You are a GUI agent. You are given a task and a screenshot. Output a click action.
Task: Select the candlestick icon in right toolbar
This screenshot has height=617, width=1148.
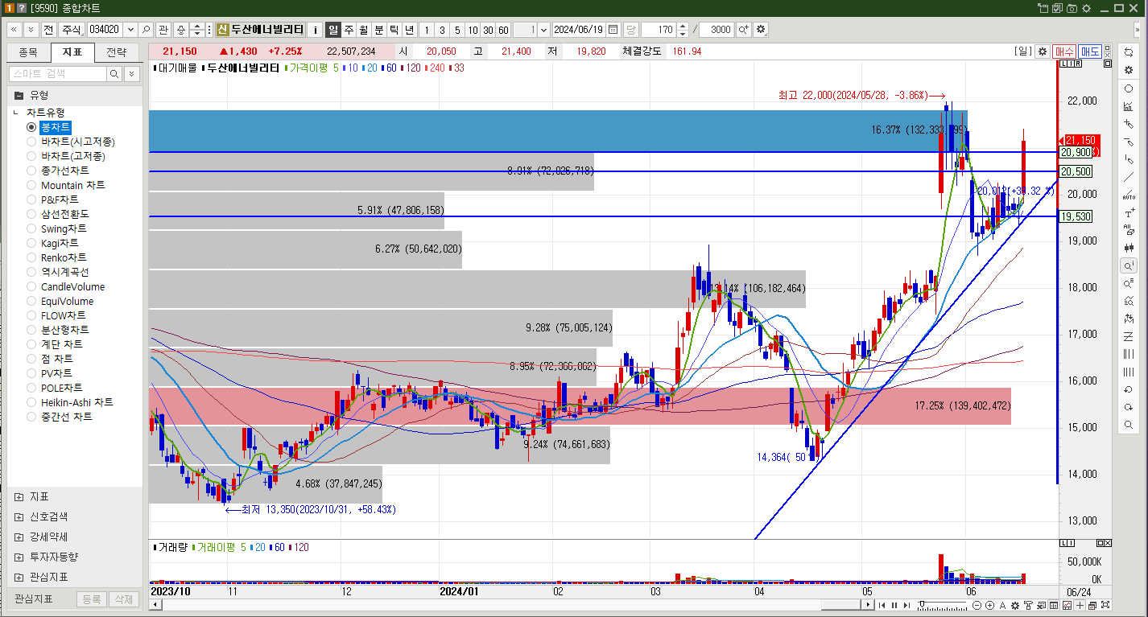[x=1128, y=248]
